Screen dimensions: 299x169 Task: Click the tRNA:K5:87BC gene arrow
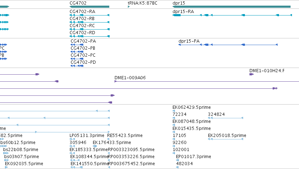129,7
